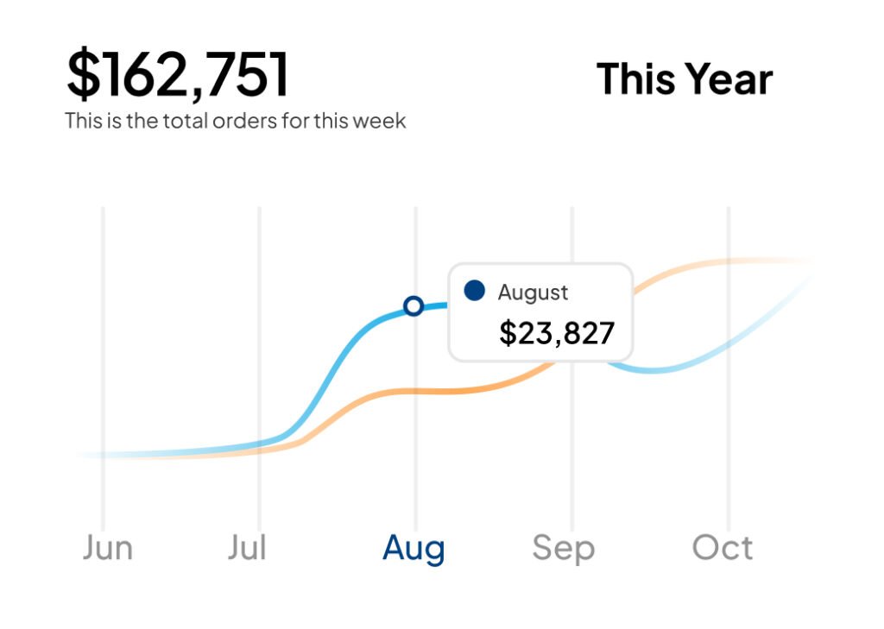Switch to the Sep month label
This screenshot has height=629, width=884.
click(x=563, y=548)
